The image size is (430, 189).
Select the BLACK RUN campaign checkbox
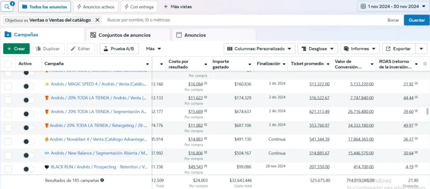pos(8,169)
